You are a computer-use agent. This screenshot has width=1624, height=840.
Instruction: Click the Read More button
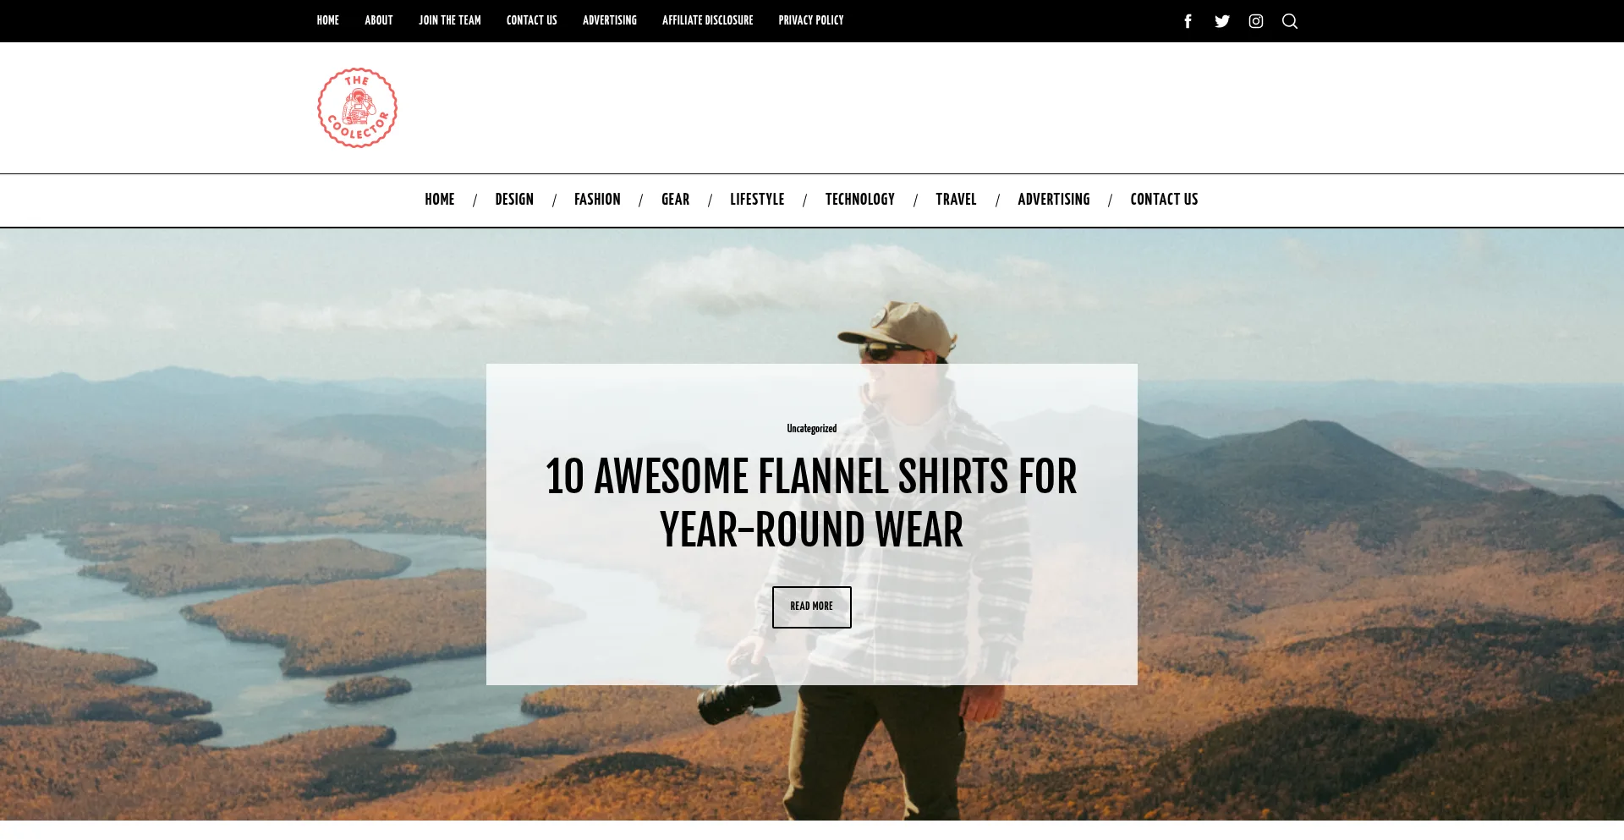pyautogui.click(x=812, y=607)
